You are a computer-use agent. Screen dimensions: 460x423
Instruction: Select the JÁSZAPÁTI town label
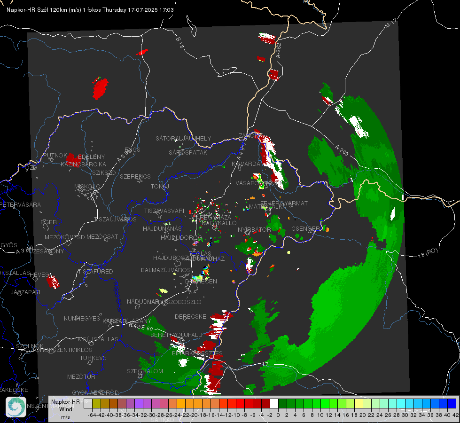click(x=25, y=292)
